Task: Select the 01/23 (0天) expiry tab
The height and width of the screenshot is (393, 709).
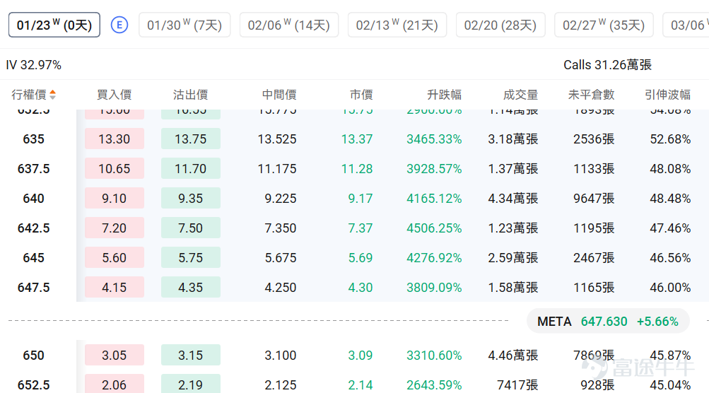Action: pyautogui.click(x=54, y=25)
